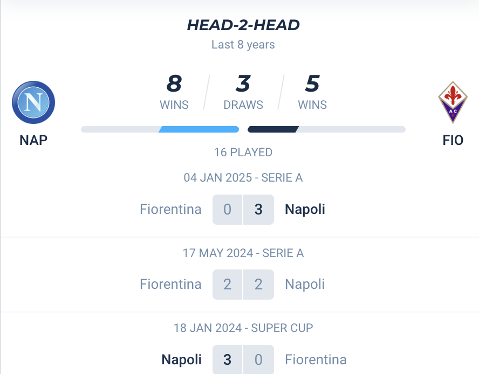The image size is (479, 374).
Task: Click the 3 draws statistic
Action: (243, 92)
